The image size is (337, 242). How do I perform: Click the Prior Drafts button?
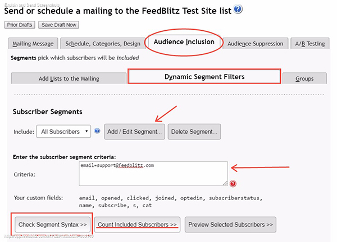(20, 25)
